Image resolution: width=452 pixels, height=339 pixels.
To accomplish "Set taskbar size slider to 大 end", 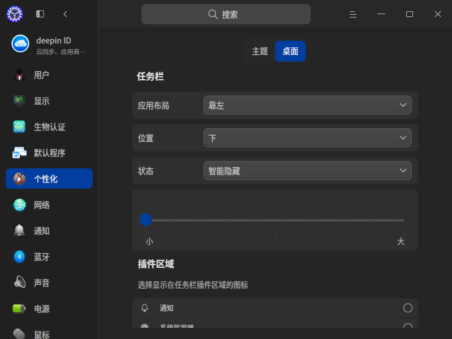I will [404, 220].
